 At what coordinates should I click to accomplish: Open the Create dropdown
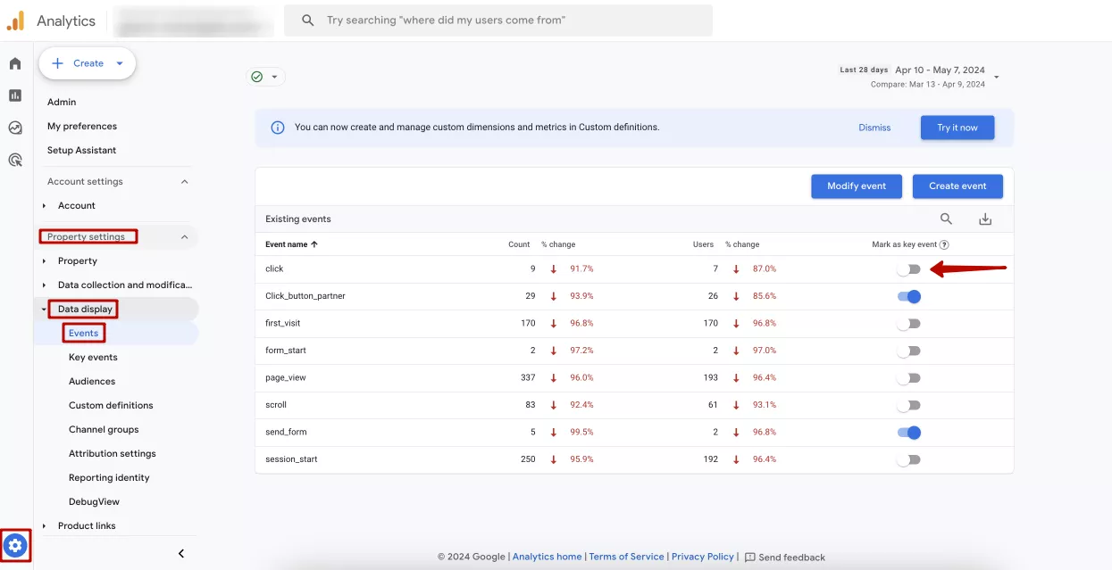click(87, 63)
